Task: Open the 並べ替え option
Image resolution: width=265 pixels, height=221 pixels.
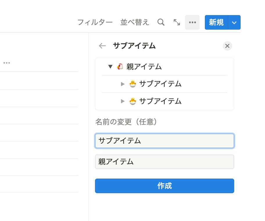Action: (135, 22)
